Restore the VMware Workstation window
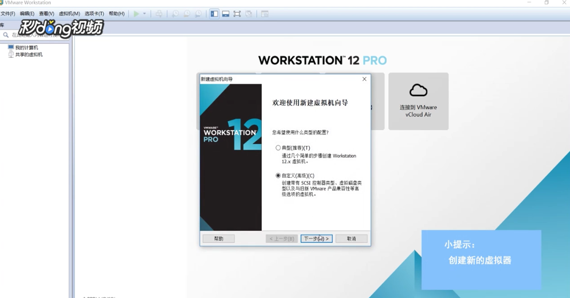Screen dimensions: 570x298 (546, 3)
